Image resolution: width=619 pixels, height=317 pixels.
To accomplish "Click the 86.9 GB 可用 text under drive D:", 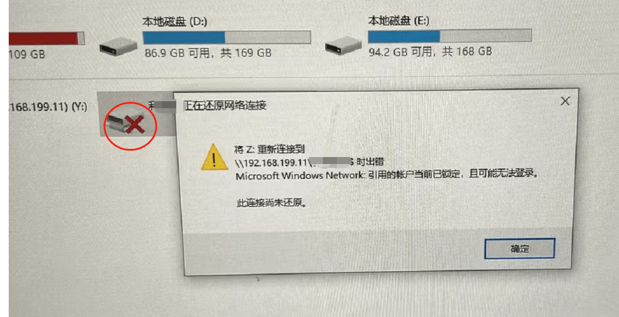I will [177, 52].
